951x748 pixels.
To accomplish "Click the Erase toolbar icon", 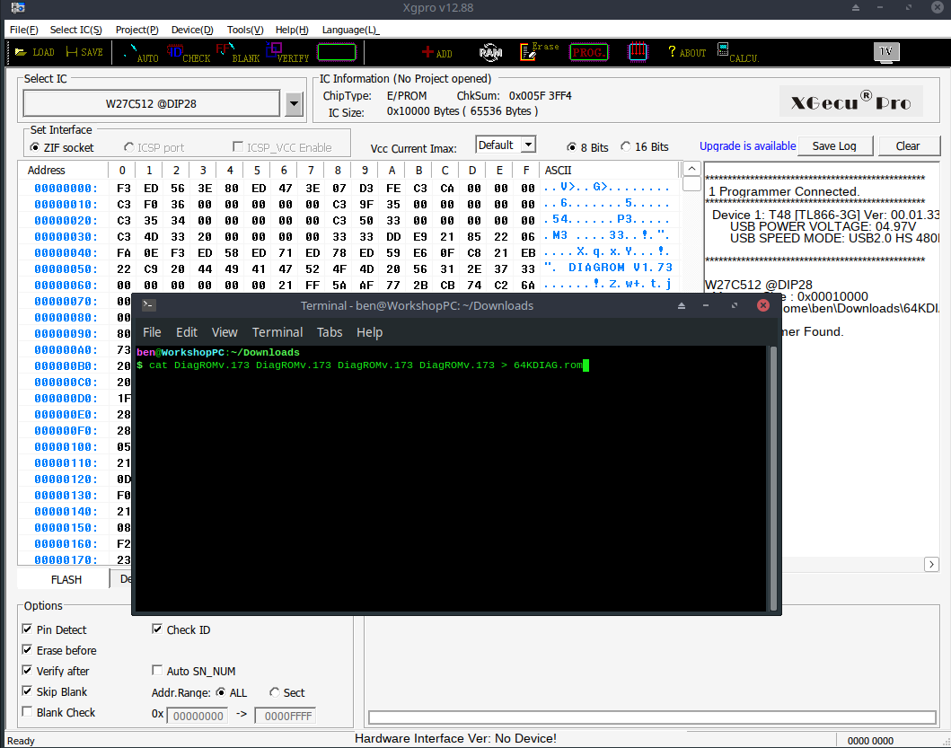I will click(539, 51).
